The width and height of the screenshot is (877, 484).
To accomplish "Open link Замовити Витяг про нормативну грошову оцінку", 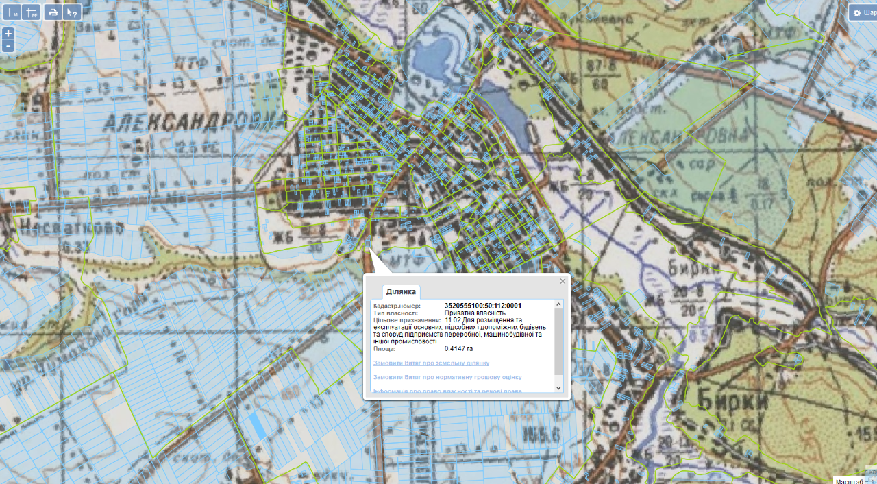I will click(x=447, y=377).
